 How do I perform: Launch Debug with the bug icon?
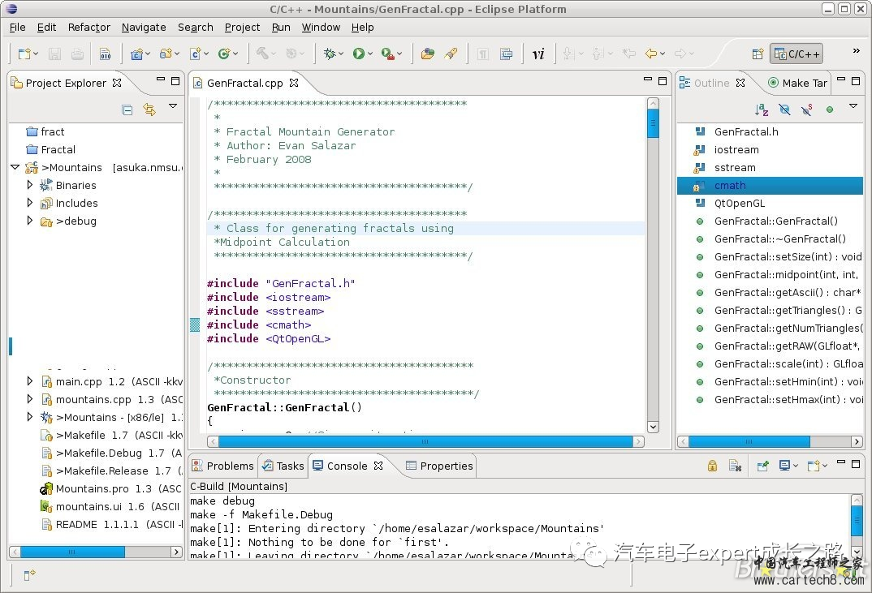pyautogui.click(x=330, y=54)
